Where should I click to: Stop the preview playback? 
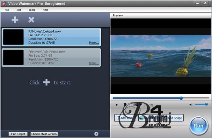click(x=125, y=105)
